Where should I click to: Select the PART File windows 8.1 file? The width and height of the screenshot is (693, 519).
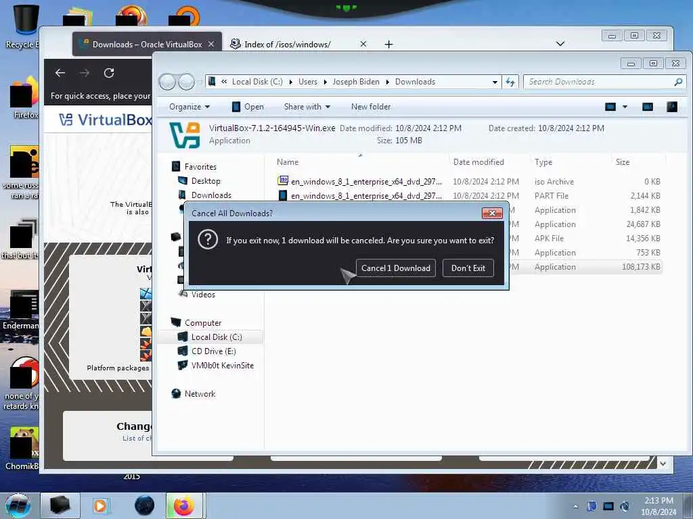pyautogui.click(x=468, y=195)
